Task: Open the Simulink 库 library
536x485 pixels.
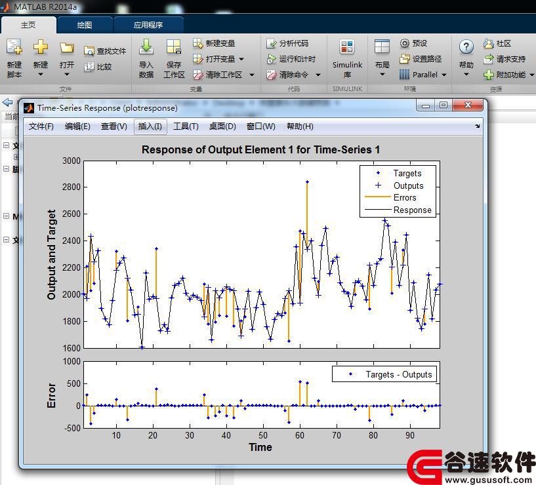Action: coord(347,58)
